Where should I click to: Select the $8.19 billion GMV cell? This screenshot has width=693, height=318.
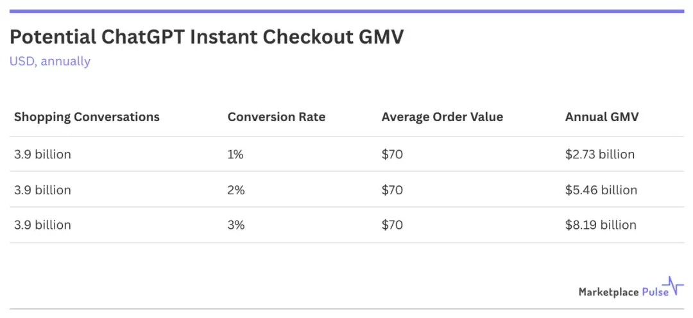601,225
